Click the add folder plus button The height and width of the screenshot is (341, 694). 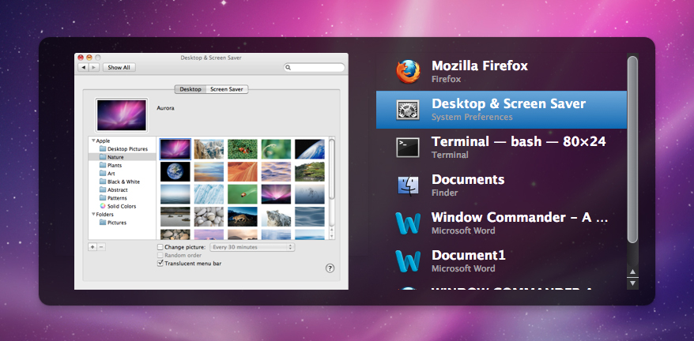pyautogui.click(x=92, y=247)
